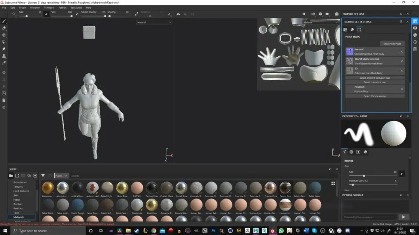Select the Stencil properties tab icon
This screenshot has width=419, height=235.
pyautogui.click(x=358, y=152)
